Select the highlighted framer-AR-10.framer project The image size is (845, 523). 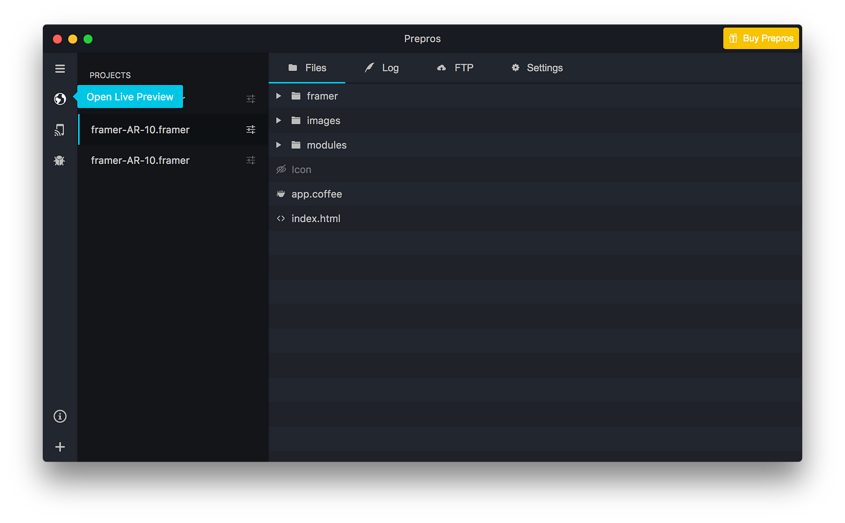pos(173,129)
